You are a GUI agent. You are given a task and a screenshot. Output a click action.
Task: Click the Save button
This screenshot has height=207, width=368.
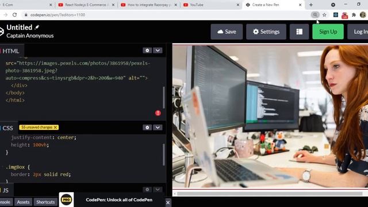(x=227, y=32)
